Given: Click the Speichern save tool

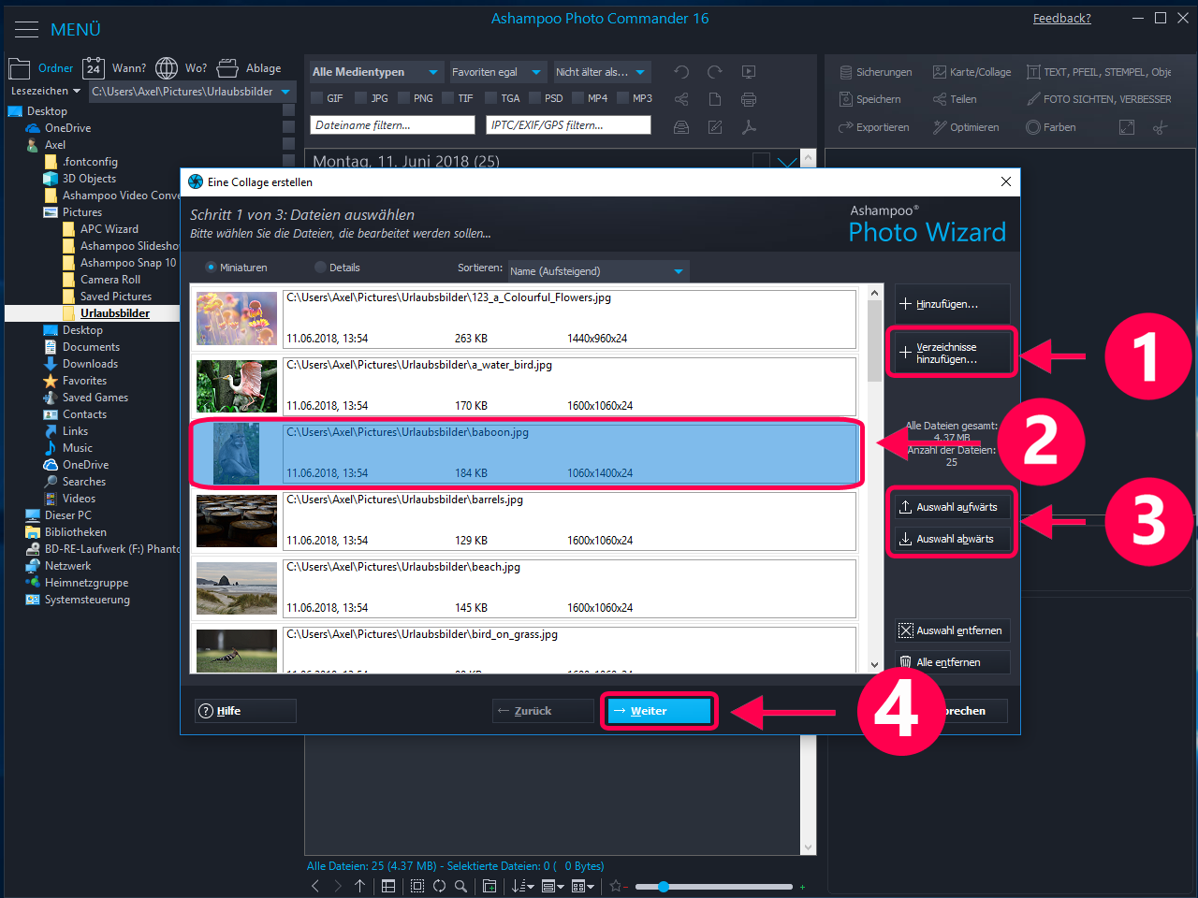Looking at the screenshot, I should (870, 99).
